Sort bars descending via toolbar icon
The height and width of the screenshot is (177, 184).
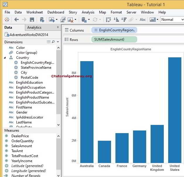124,20
